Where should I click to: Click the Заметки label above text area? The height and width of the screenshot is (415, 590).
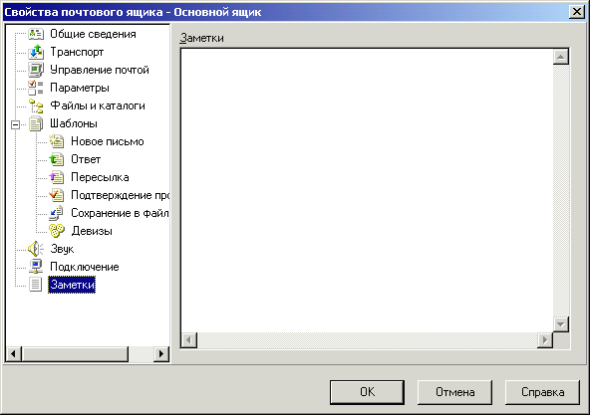(x=202, y=38)
